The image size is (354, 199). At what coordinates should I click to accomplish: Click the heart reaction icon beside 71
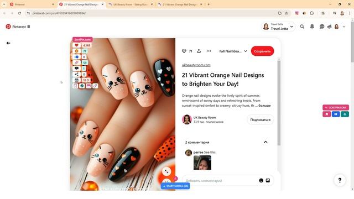click(x=184, y=51)
